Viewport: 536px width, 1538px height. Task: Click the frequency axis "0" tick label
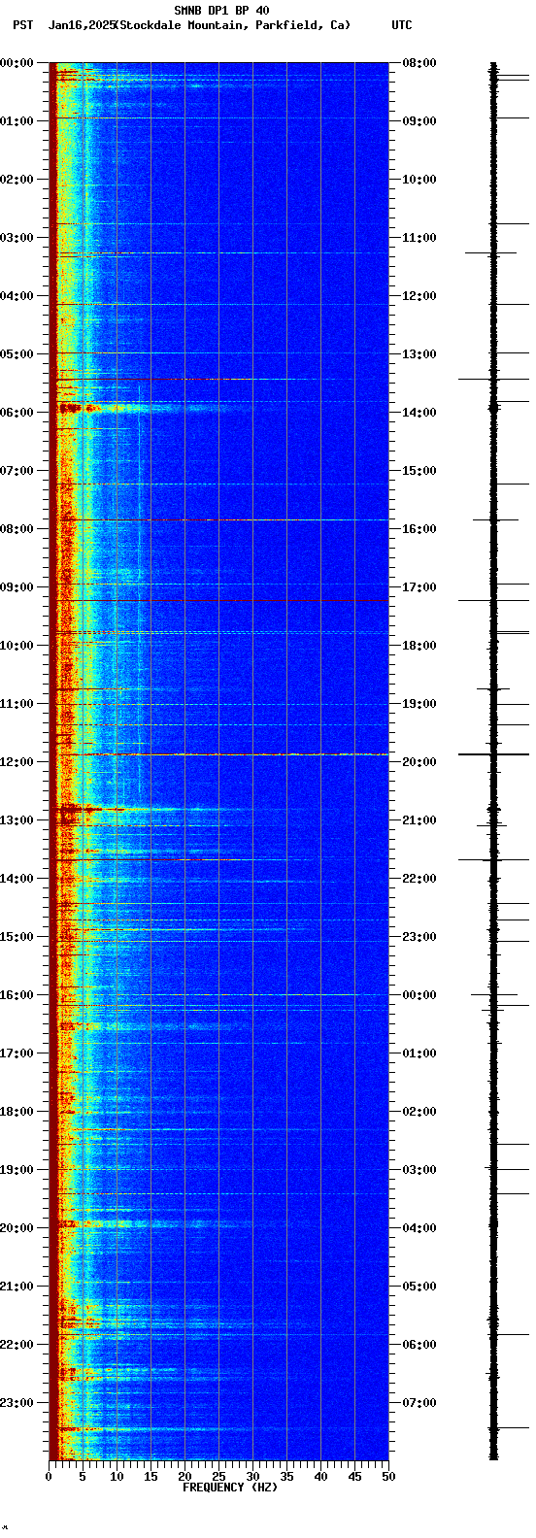pyautogui.click(x=49, y=1477)
